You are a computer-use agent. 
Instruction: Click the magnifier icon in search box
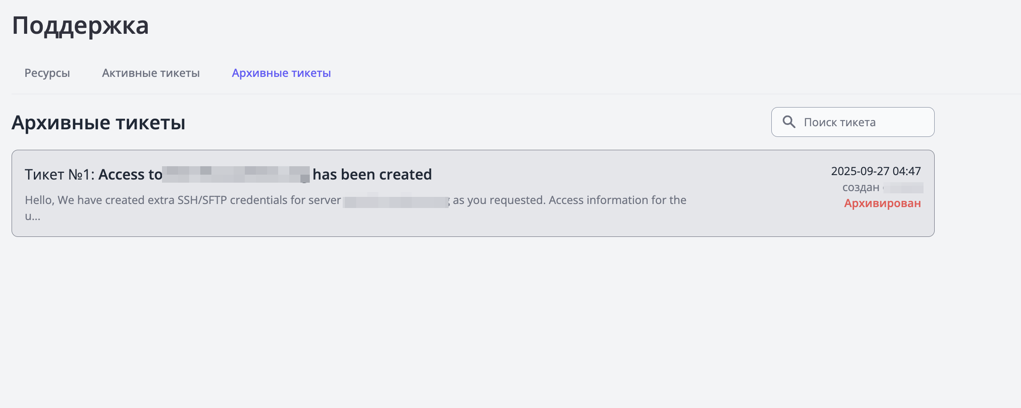pos(789,122)
